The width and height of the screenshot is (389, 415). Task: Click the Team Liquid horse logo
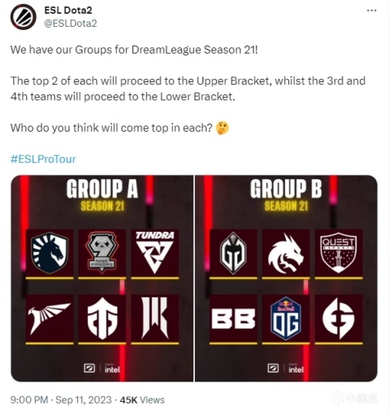click(50, 253)
